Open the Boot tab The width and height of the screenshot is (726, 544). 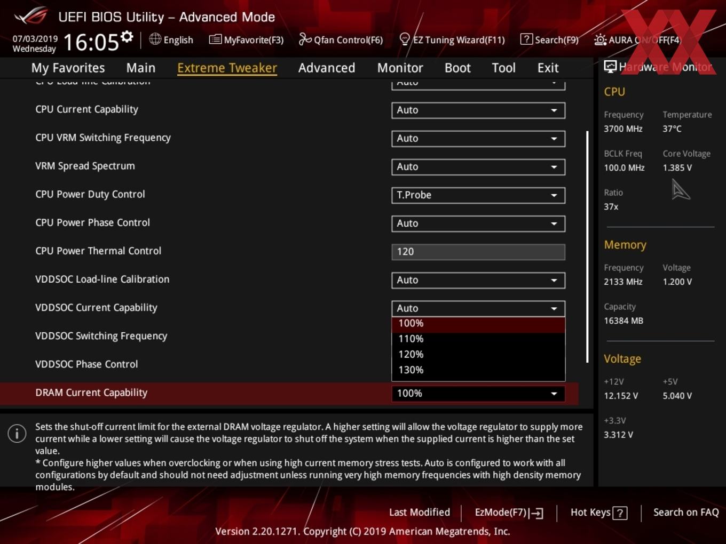coord(457,68)
